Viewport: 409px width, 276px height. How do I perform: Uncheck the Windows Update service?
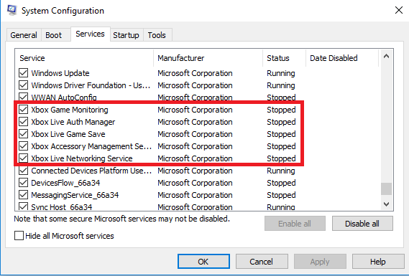coord(24,73)
